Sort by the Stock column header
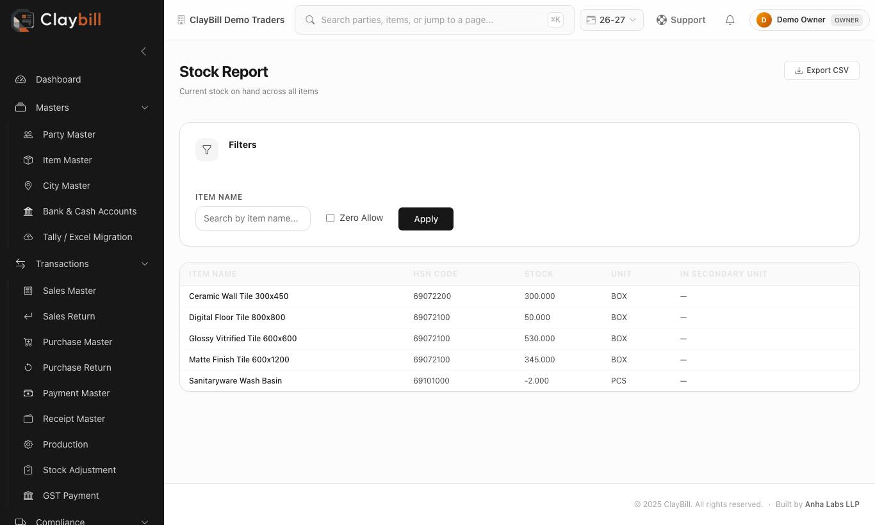875x525 pixels. (539, 274)
